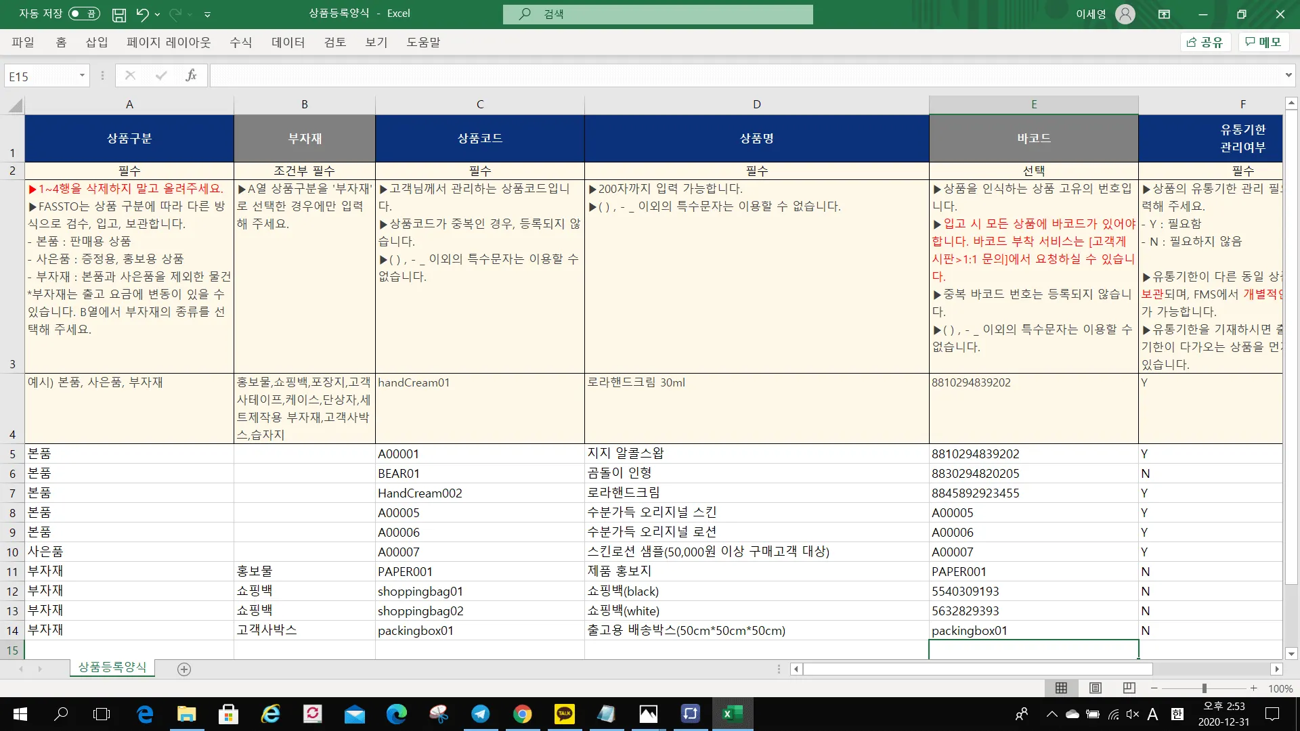Open Undo history dropdown arrow
This screenshot has height=731, width=1300.
coord(158,14)
